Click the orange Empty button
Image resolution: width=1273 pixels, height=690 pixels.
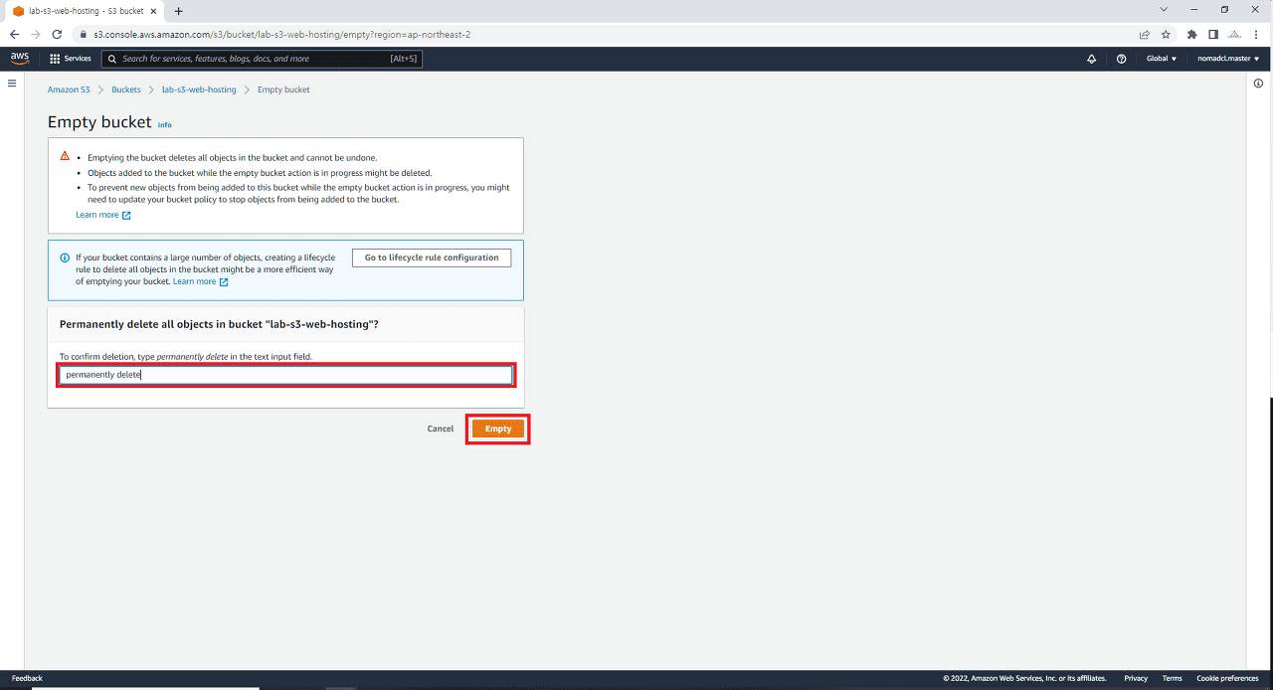pos(498,429)
